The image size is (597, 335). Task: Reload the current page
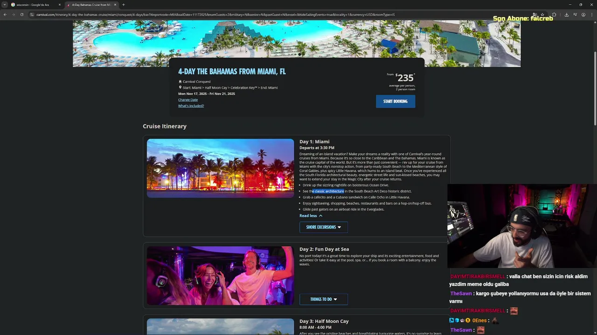21,14
